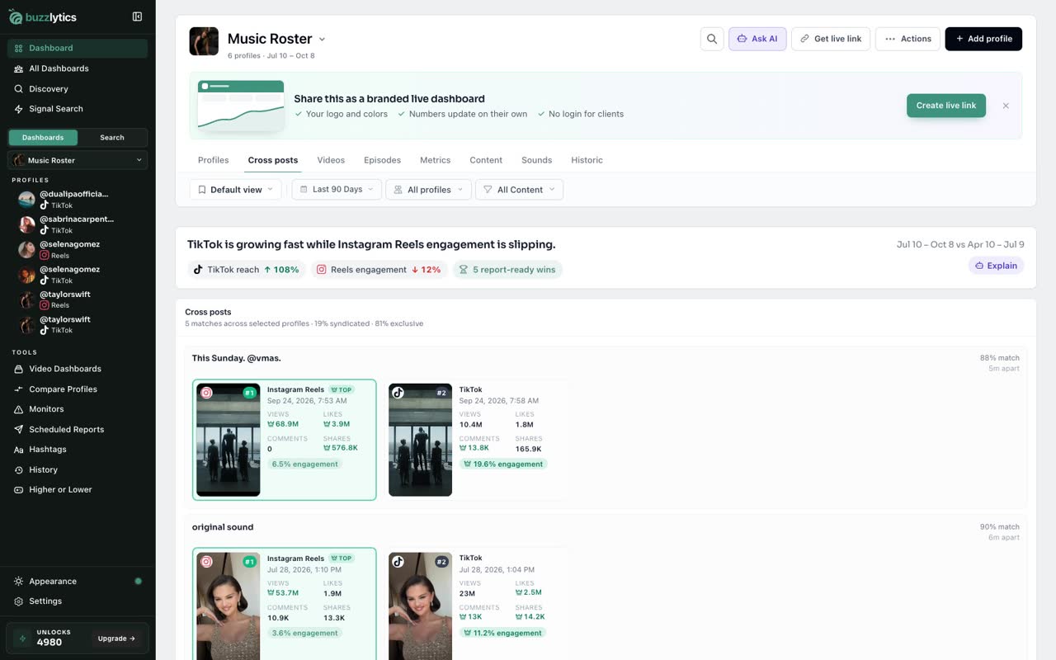
Task: Switch to the Episodes tab
Action: pos(383,160)
